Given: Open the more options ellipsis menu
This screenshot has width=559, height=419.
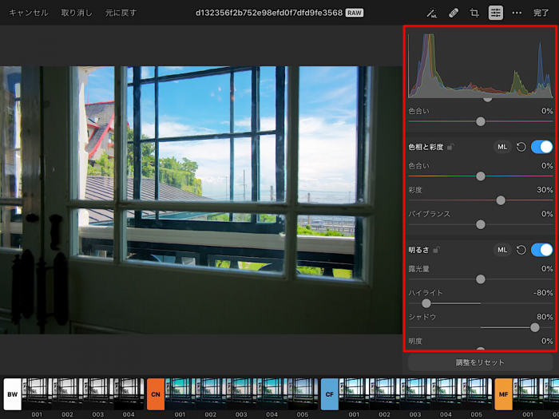Looking at the screenshot, I should click(x=517, y=14).
